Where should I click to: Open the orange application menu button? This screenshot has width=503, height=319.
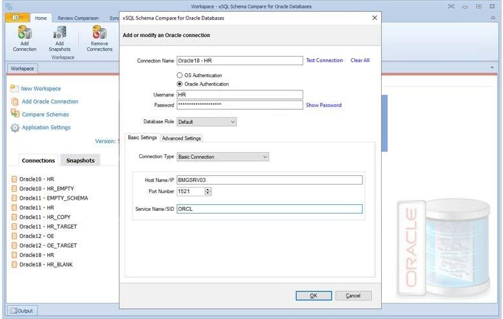17,18
